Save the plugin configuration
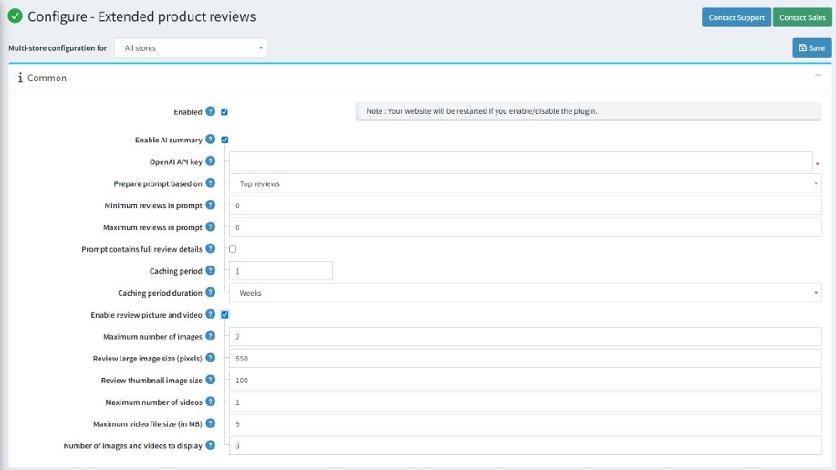Screen dimensions: 836x470 pos(812,48)
